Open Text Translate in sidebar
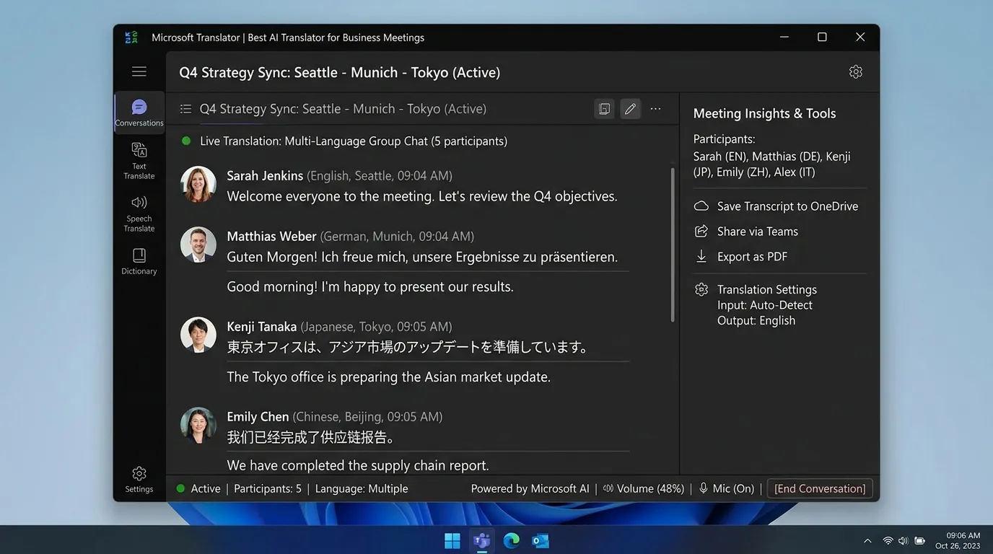Screen dimensions: 993x554 coord(139,161)
